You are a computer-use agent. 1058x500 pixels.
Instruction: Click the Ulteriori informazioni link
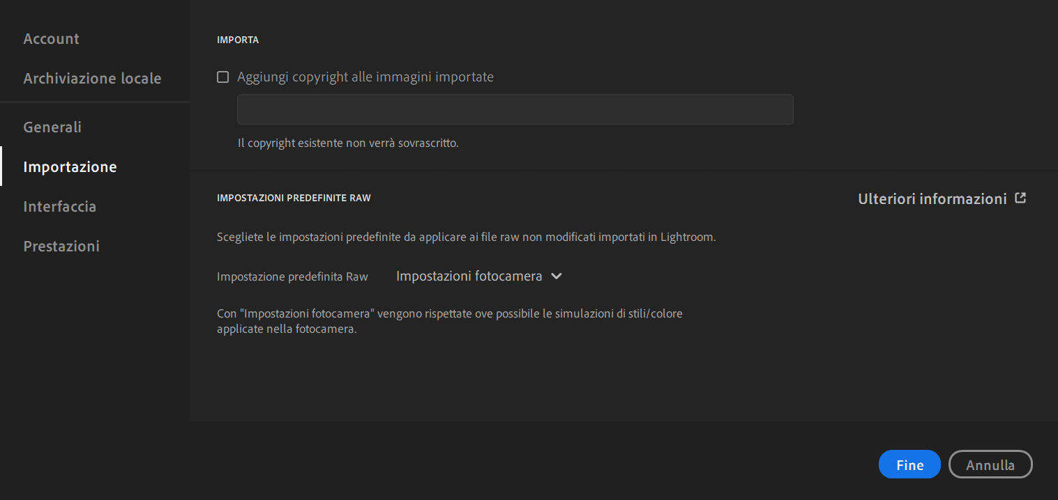[x=932, y=198]
